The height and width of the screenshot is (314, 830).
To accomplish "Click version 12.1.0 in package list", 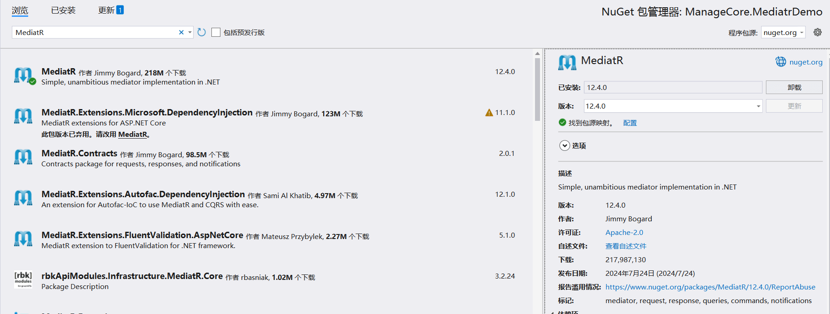I will coord(505,194).
